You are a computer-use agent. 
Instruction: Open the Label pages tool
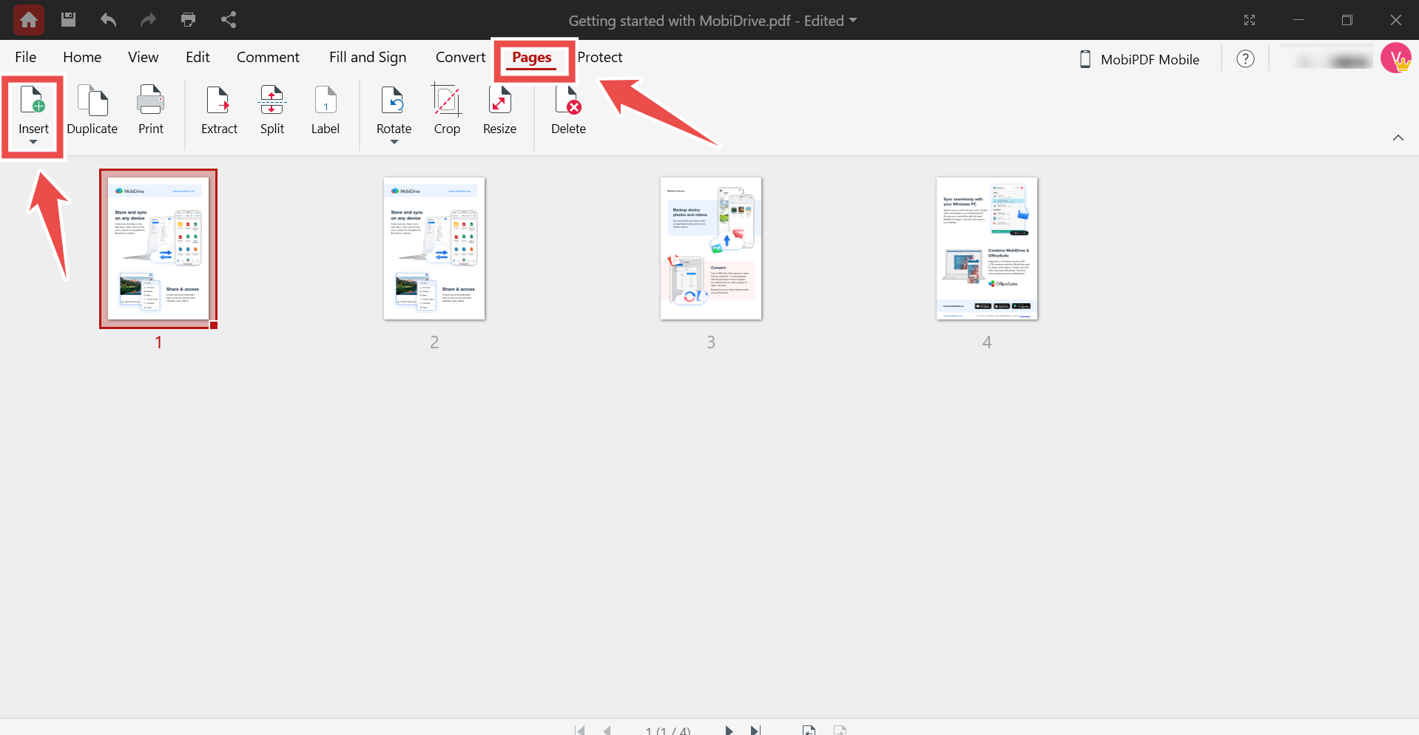pyautogui.click(x=325, y=109)
